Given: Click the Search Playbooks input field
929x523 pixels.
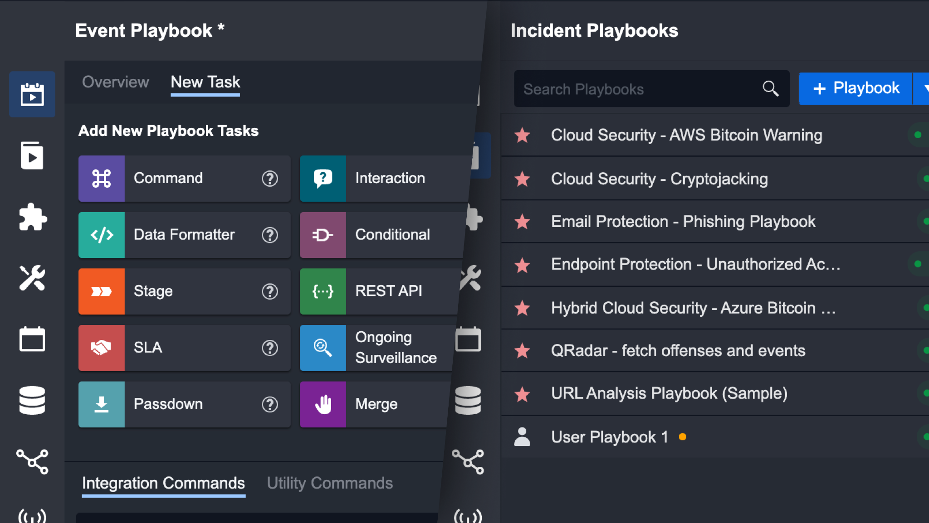Looking at the screenshot, I should pyautogui.click(x=635, y=89).
